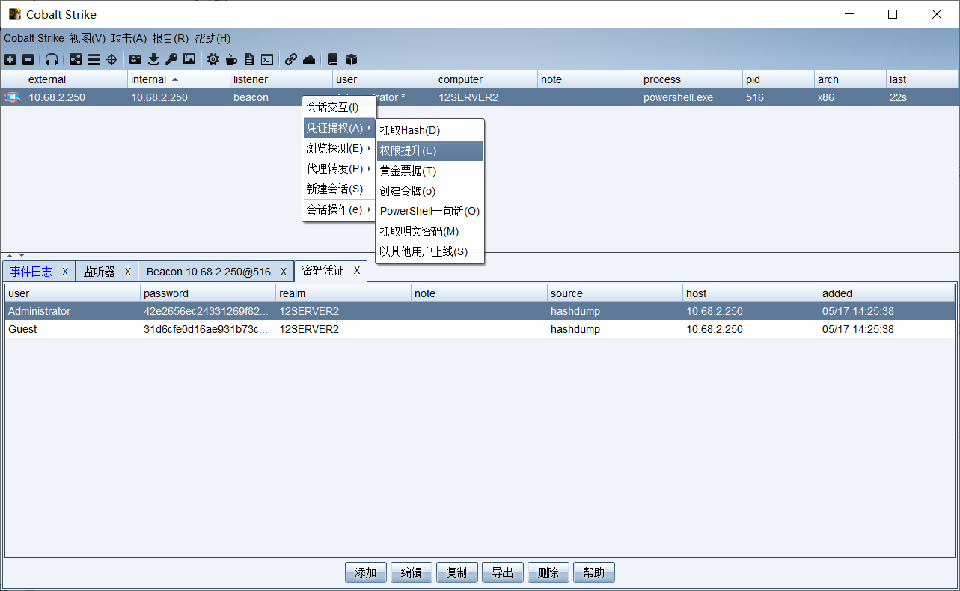
Task: Open Java applet attack coffee cup icon
Action: tap(231, 59)
